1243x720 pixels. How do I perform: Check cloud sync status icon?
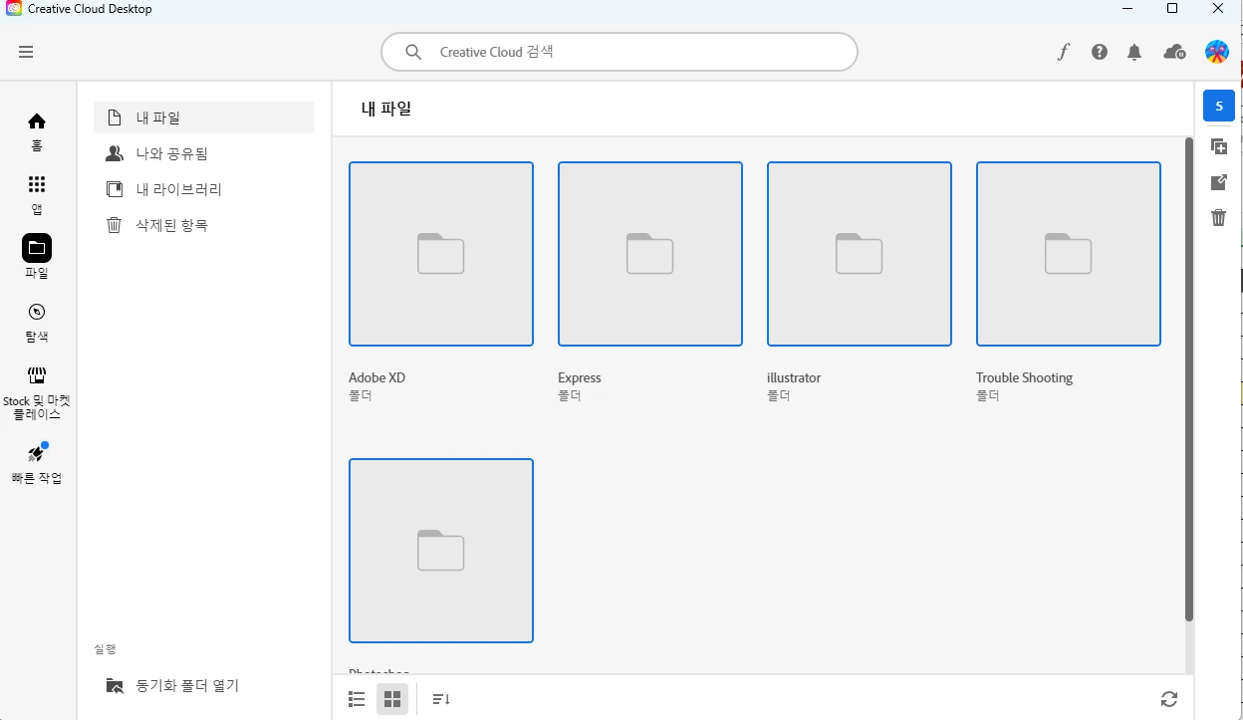click(x=1174, y=52)
